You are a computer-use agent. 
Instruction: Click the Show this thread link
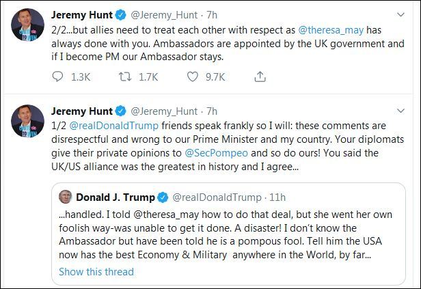tap(96, 271)
